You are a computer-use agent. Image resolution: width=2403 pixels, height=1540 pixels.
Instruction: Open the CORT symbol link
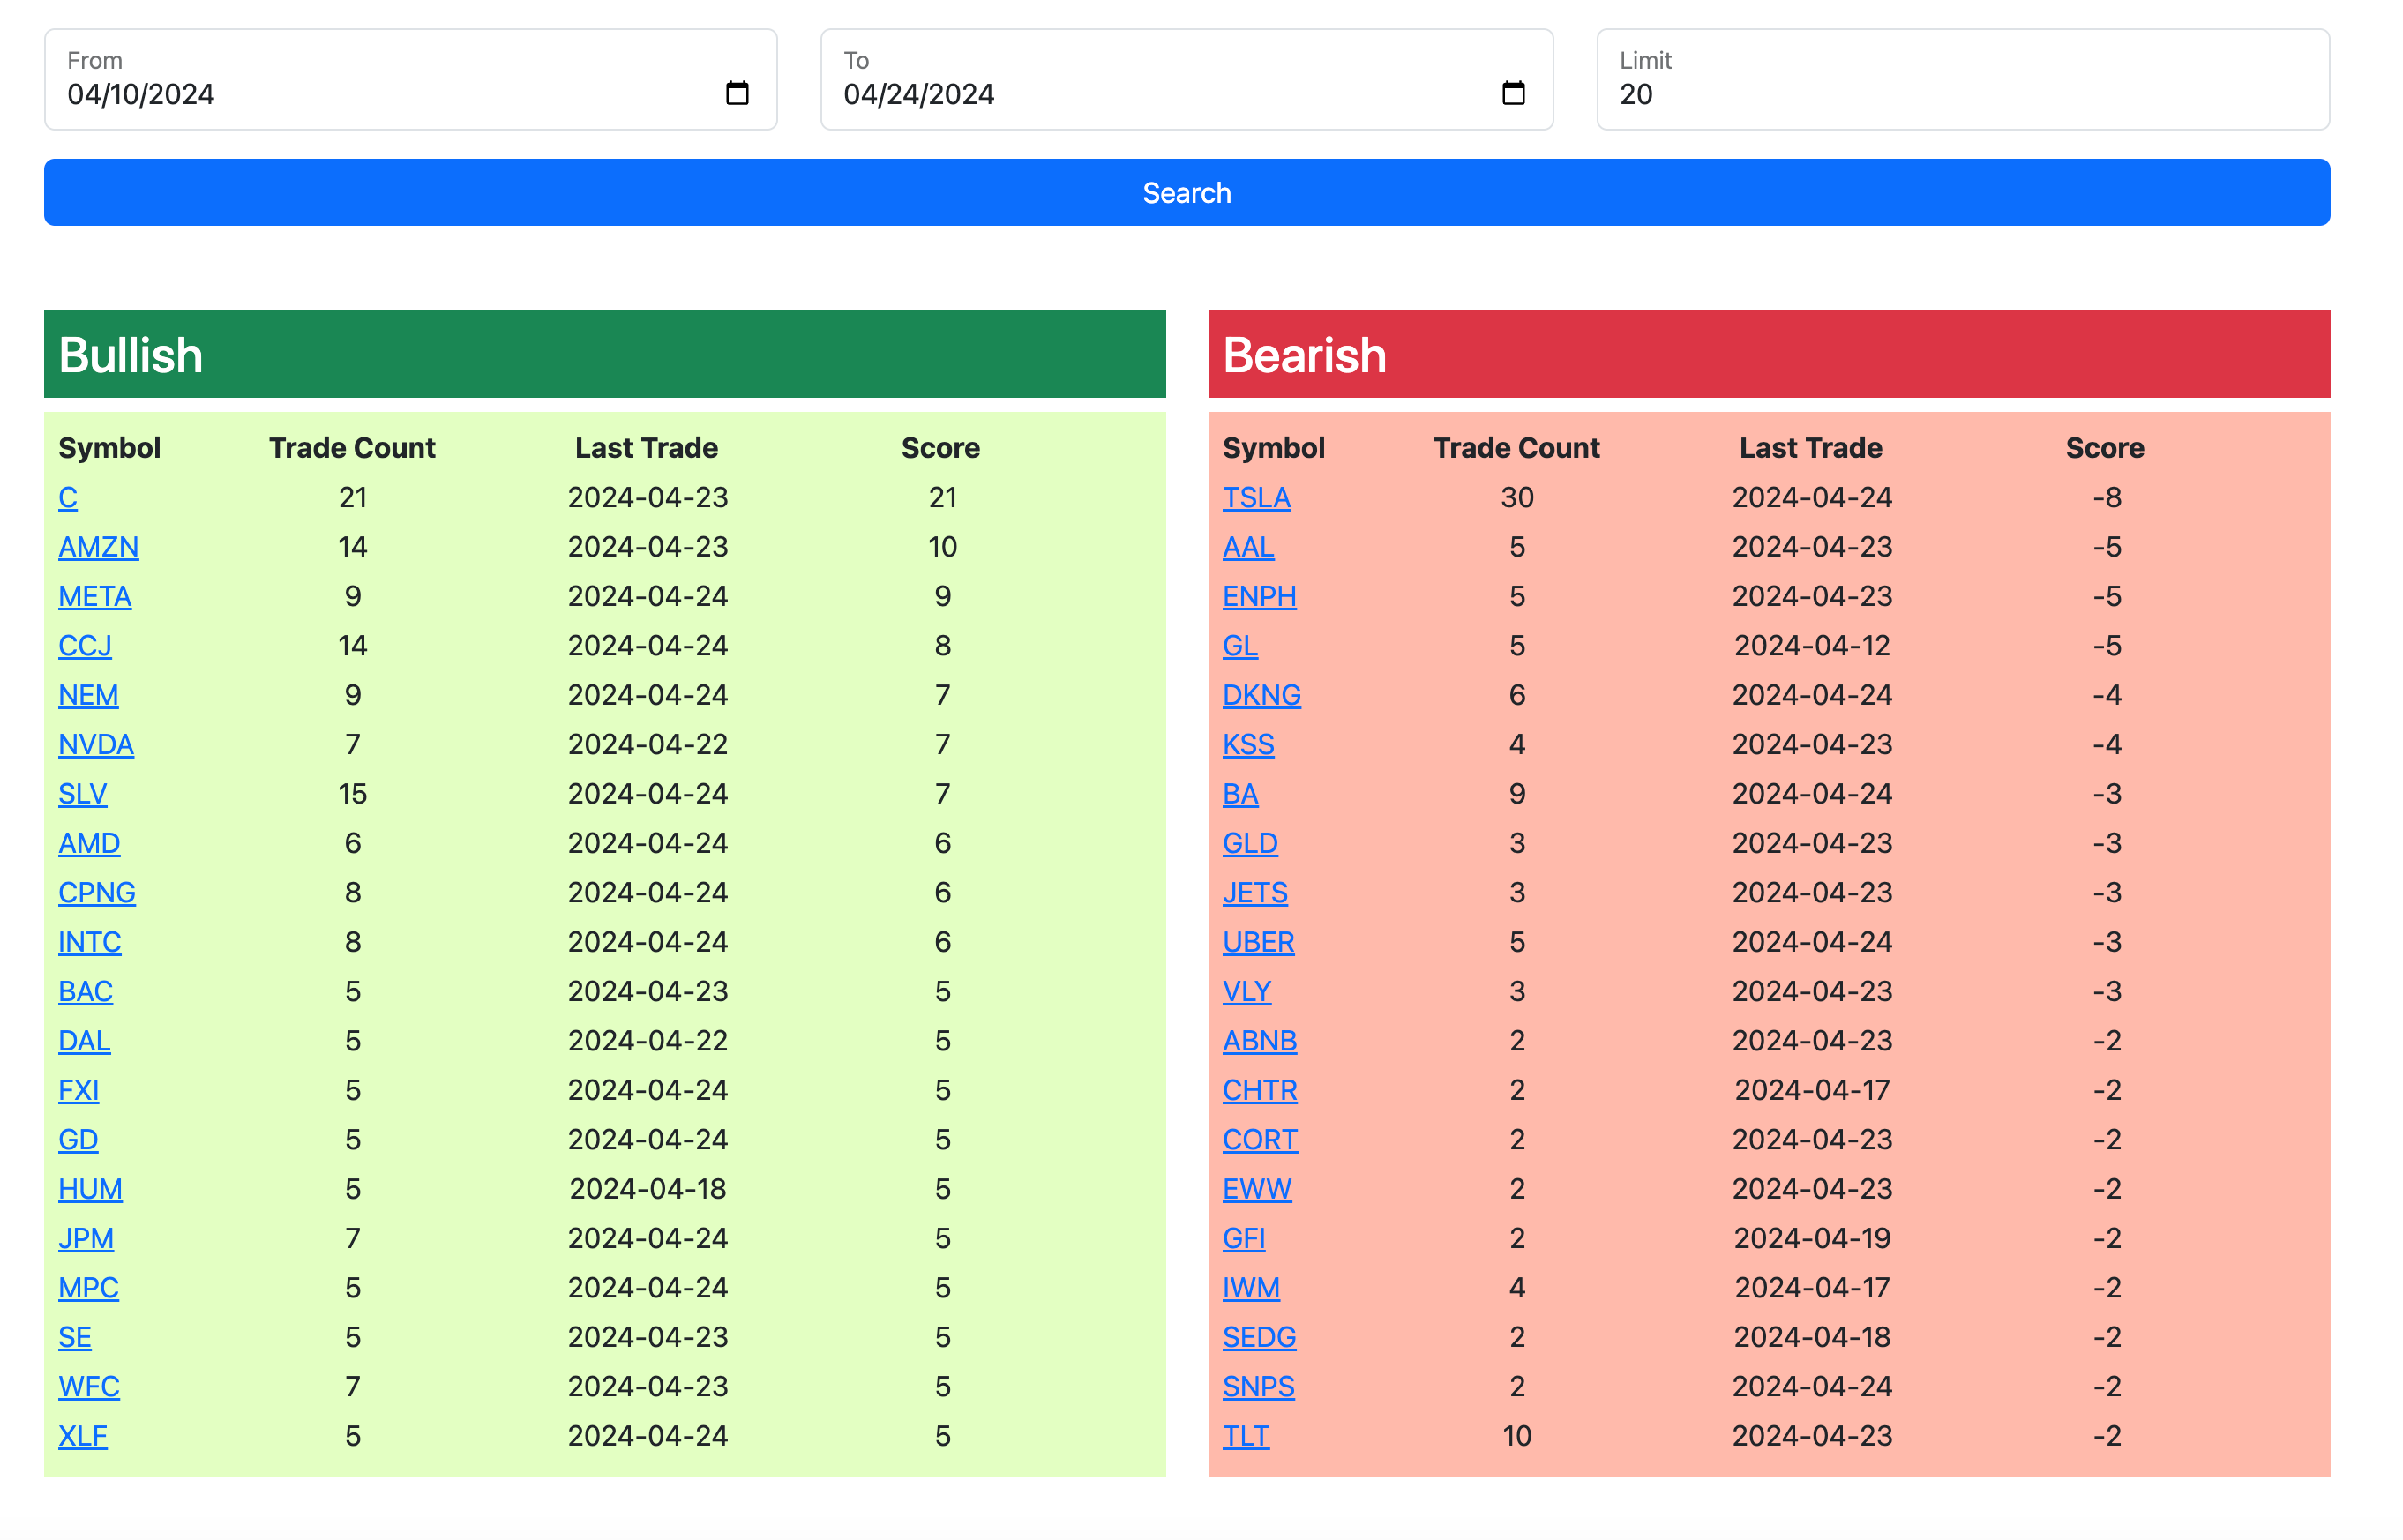click(1260, 1139)
